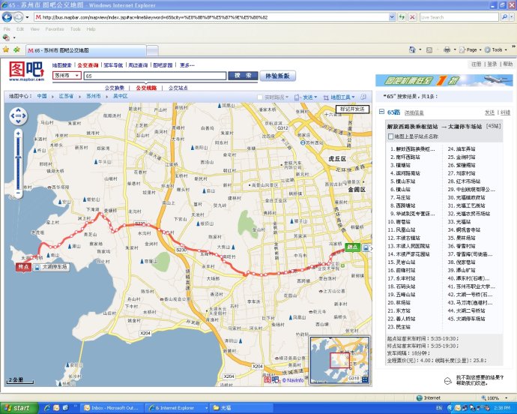Click the red 终点 end marker on map
Viewport: 517px width, 414px height.
pyautogui.click(x=22, y=265)
